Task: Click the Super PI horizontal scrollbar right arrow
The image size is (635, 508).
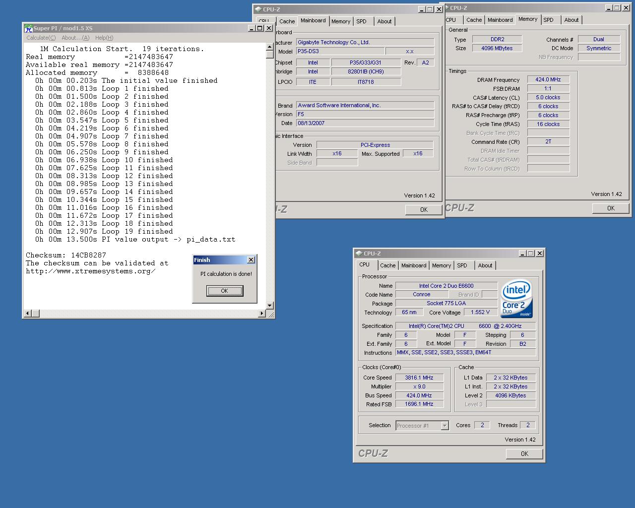Action: coord(262,313)
